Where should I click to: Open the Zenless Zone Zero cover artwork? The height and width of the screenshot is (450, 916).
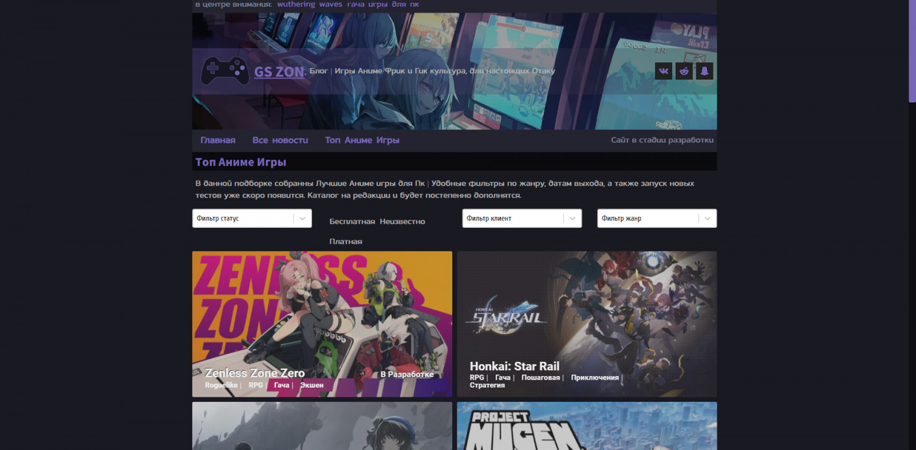322,324
